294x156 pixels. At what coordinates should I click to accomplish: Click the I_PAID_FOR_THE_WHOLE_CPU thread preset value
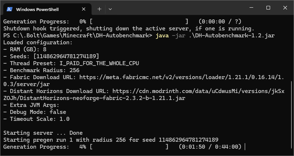(x=99, y=63)
